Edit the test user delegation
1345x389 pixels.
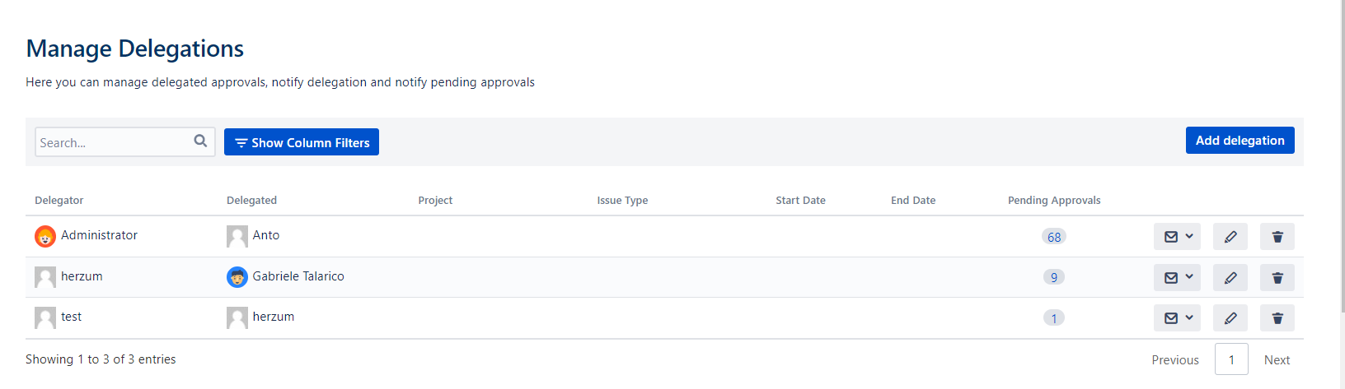click(1230, 318)
